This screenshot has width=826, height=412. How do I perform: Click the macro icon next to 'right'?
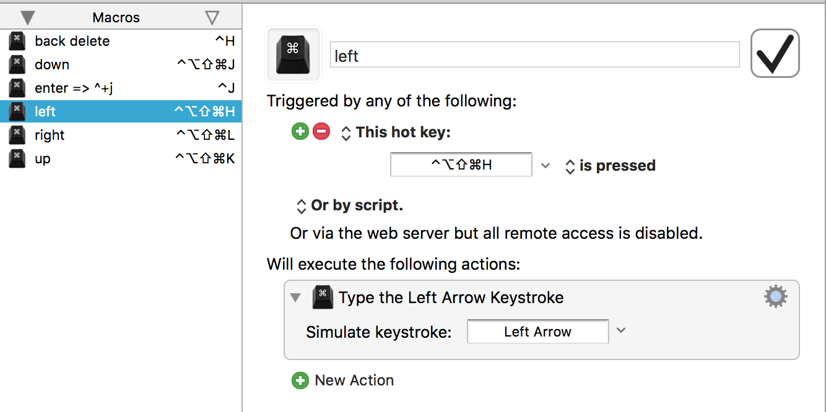point(15,135)
